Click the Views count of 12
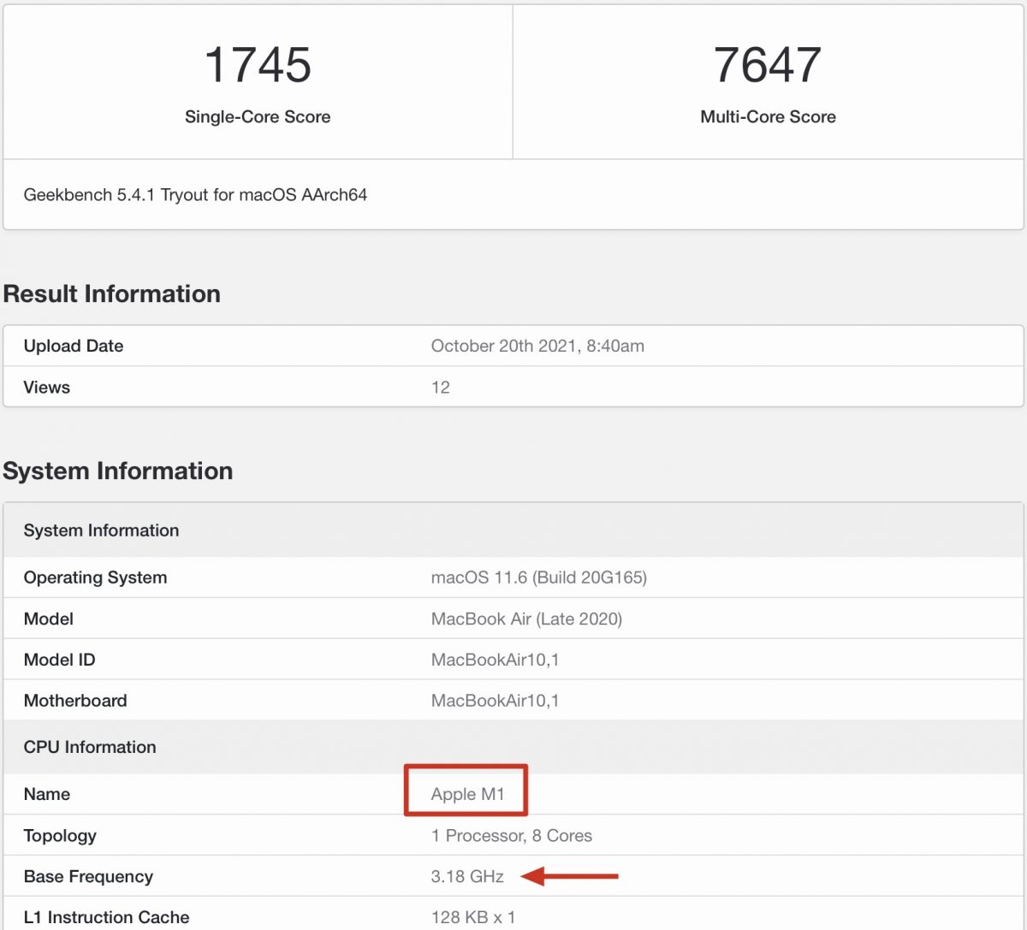 point(441,388)
